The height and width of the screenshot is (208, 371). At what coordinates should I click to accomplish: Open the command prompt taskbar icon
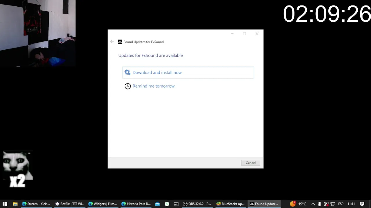(x=176, y=204)
